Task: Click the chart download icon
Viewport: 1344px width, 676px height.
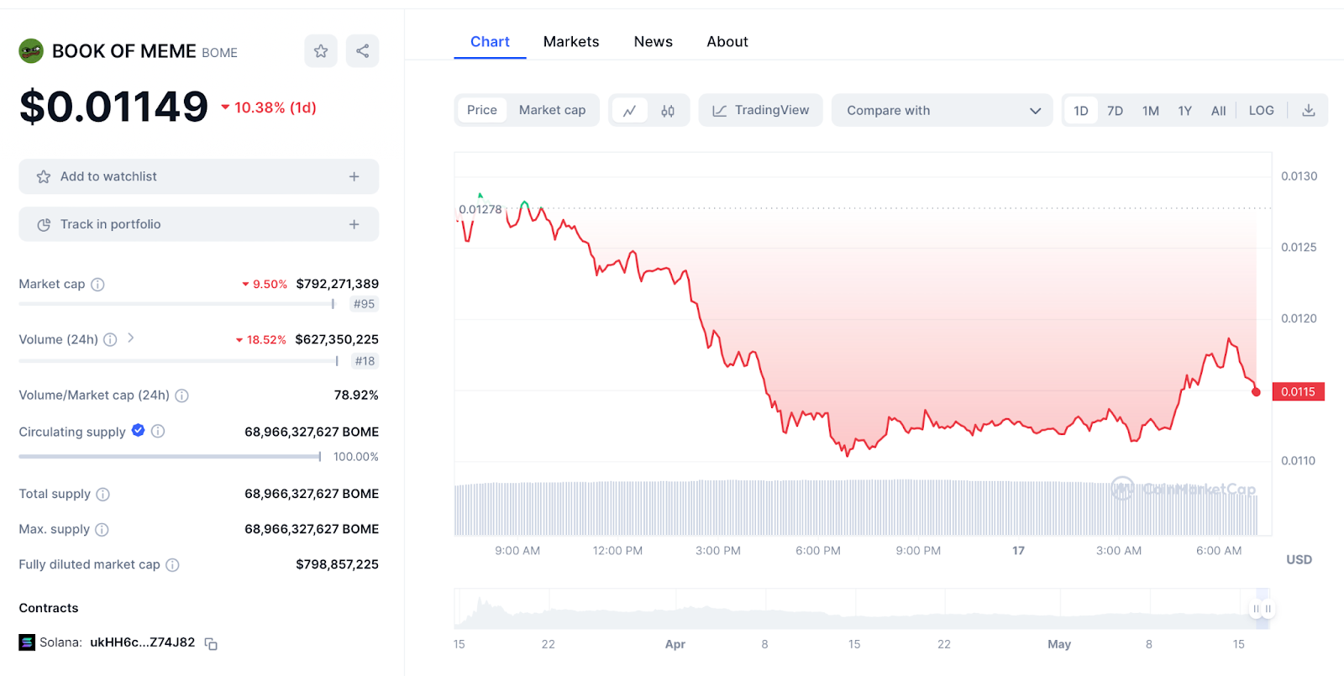Action: 1309,110
